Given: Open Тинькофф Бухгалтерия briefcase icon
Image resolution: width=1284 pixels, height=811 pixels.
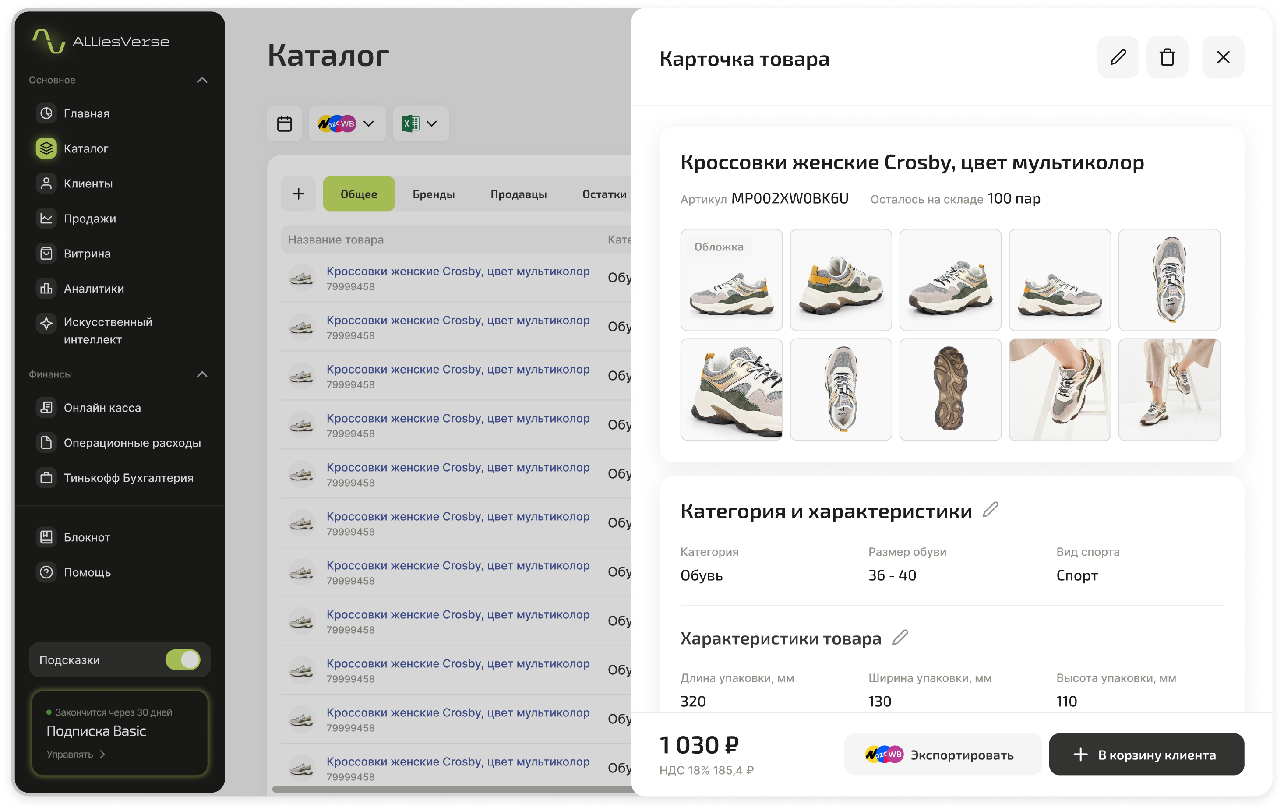Looking at the screenshot, I should (x=46, y=478).
